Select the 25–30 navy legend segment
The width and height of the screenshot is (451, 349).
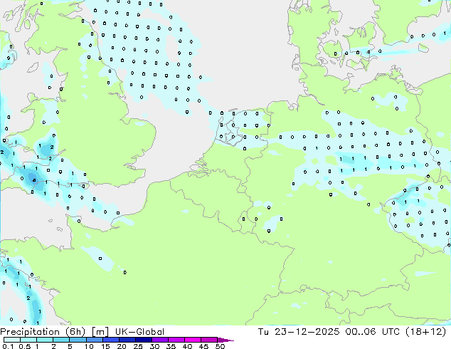point(144,340)
